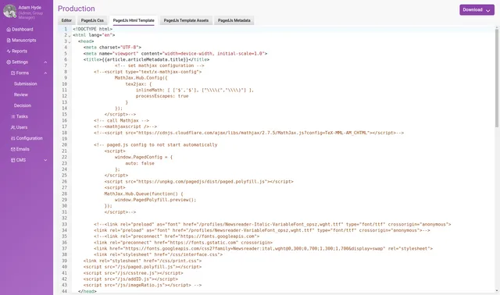Click the Configuration sliders icon
Image resolution: width=500 pixels, height=295 pixels.
coord(13,138)
